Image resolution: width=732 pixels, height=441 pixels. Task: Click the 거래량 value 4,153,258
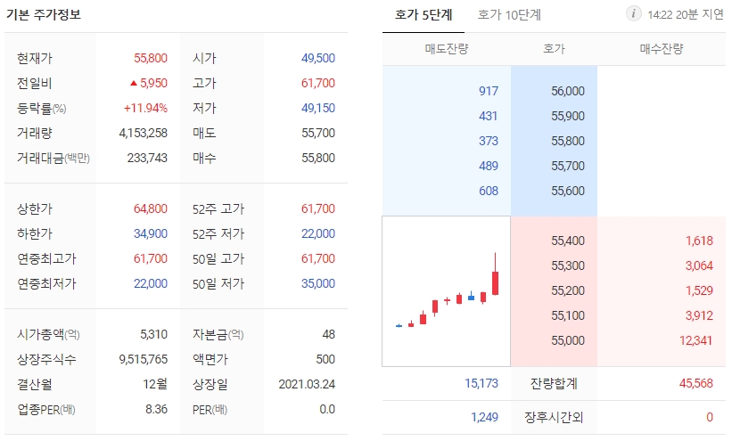[x=143, y=133]
